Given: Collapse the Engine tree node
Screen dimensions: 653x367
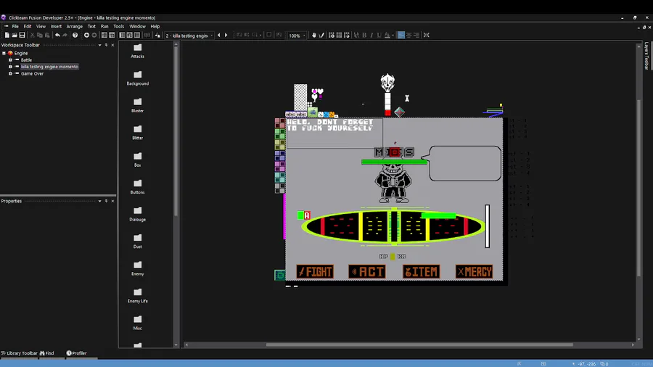Looking at the screenshot, I should [x=4, y=53].
